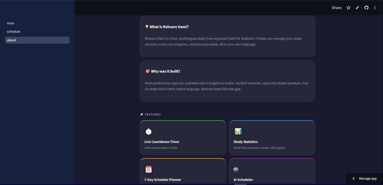The image size is (383, 185).
Task: Click the 'Why was it built?' heading
Action: 165,71
